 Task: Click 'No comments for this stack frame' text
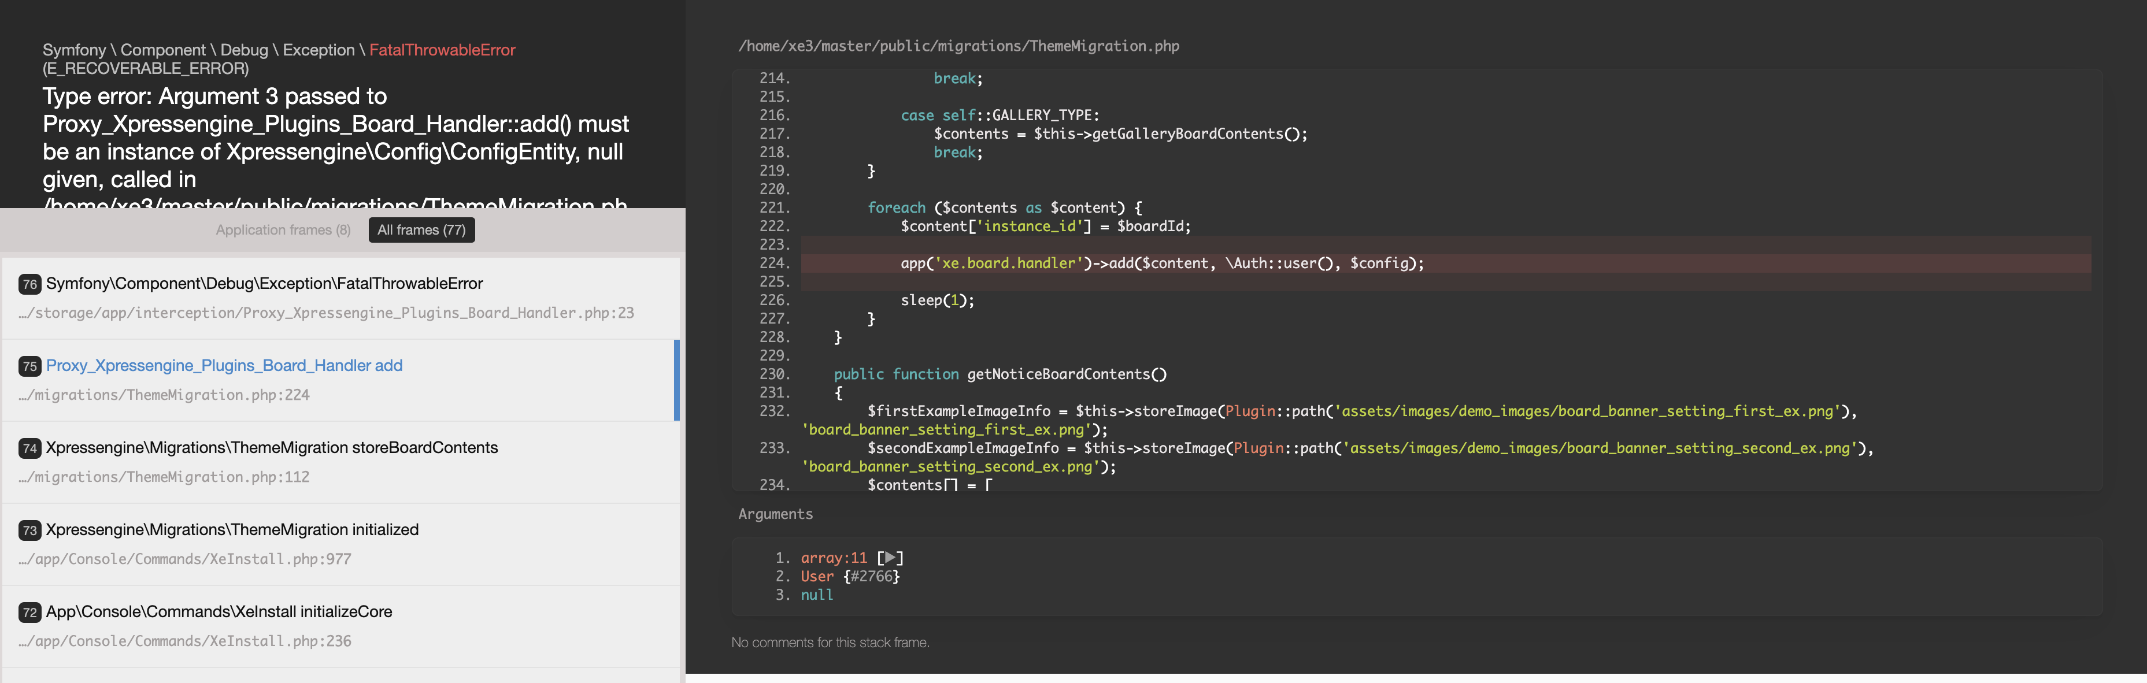coord(830,642)
